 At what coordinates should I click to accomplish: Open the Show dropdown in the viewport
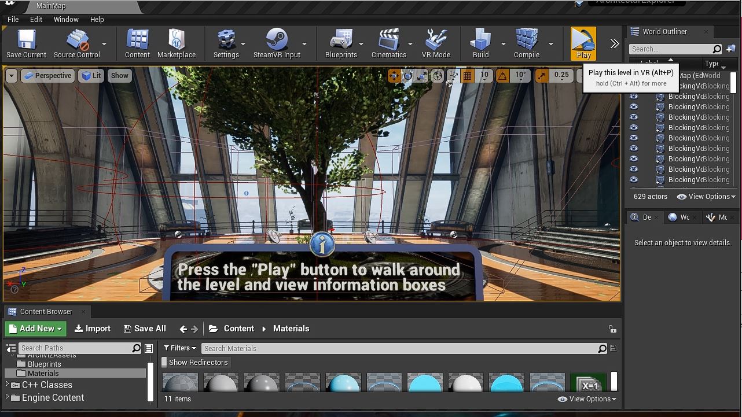[x=119, y=75]
